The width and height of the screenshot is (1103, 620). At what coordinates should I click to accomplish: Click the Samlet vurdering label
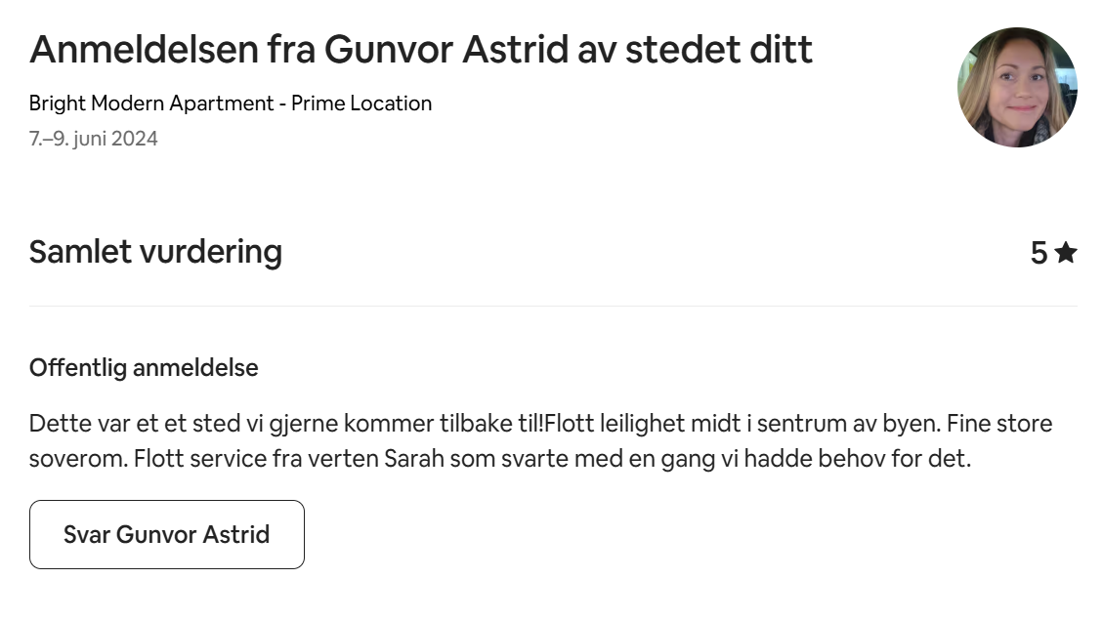pyautogui.click(x=155, y=252)
